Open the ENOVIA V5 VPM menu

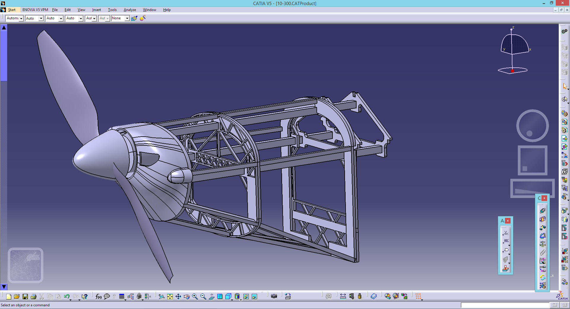(x=35, y=10)
